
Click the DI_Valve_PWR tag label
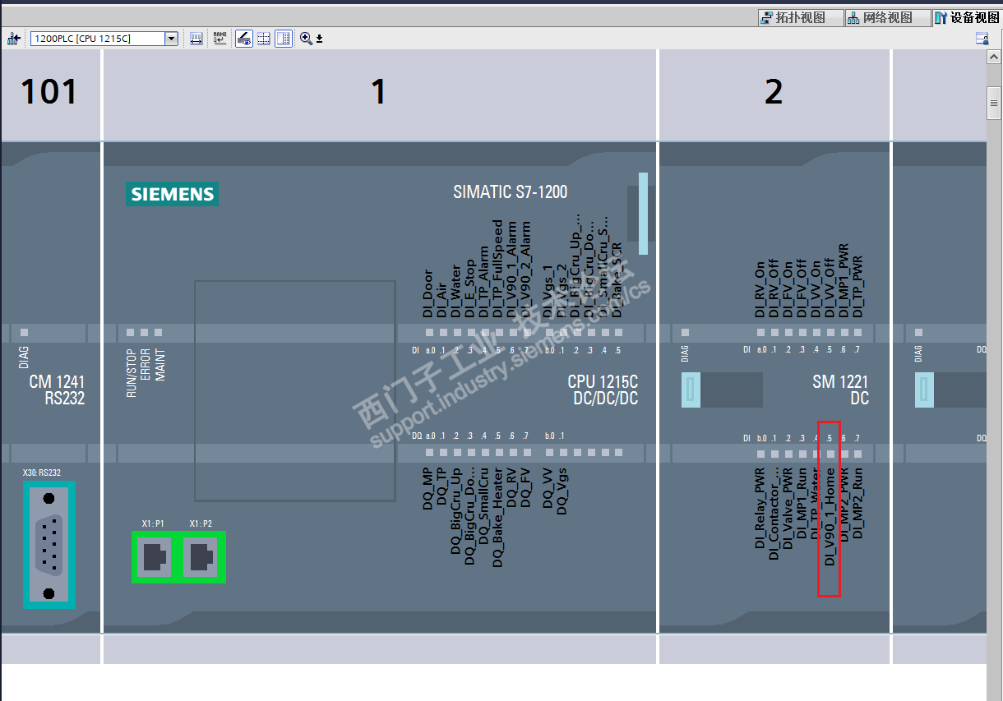point(788,509)
